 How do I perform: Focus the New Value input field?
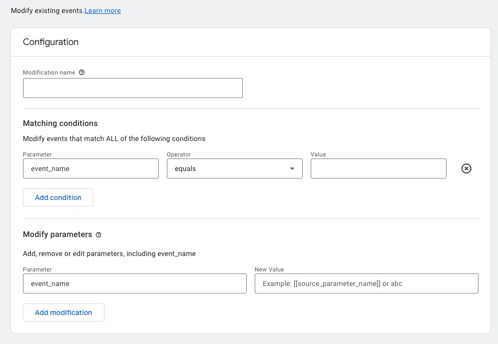[366, 283]
